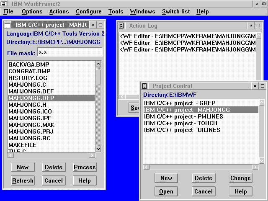Open the Help menu in menu bar
Screen dimensions: 268x201
click(x=202, y=12)
